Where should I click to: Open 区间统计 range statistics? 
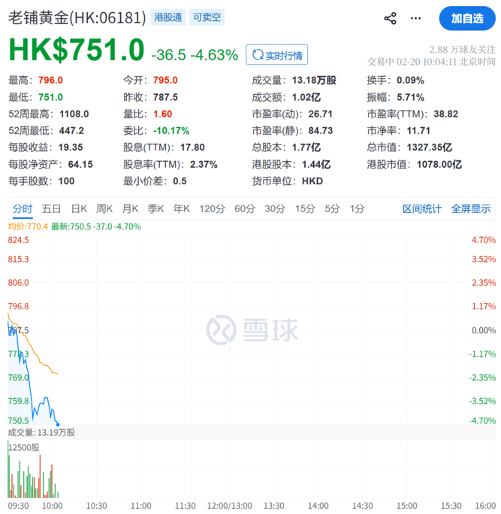point(422,208)
